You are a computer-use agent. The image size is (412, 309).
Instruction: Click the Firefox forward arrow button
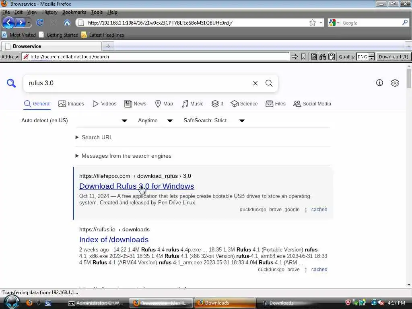tap(21, 23)
